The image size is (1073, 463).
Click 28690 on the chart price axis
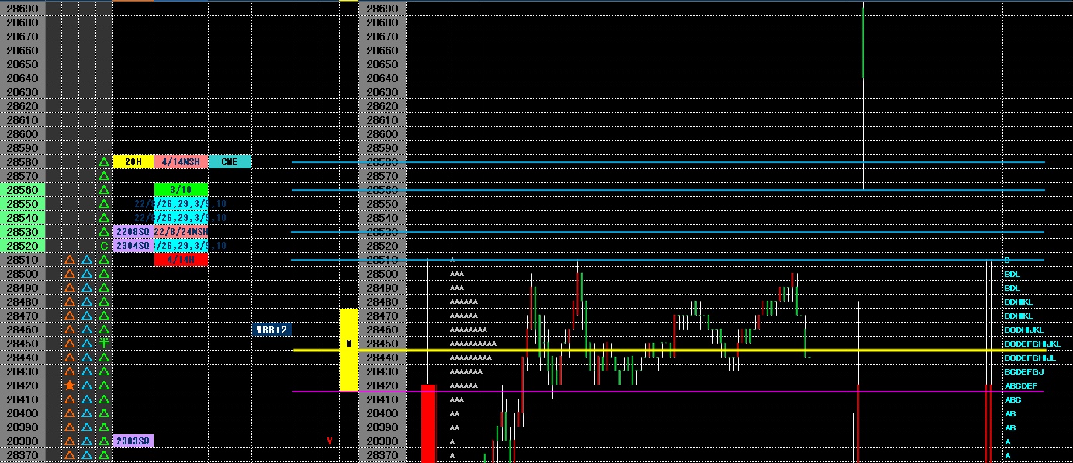(x=382, y=9)
